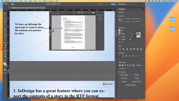The image size is (179, 101).
Task: Select the Pencil tool
Action: click(5, 32)
